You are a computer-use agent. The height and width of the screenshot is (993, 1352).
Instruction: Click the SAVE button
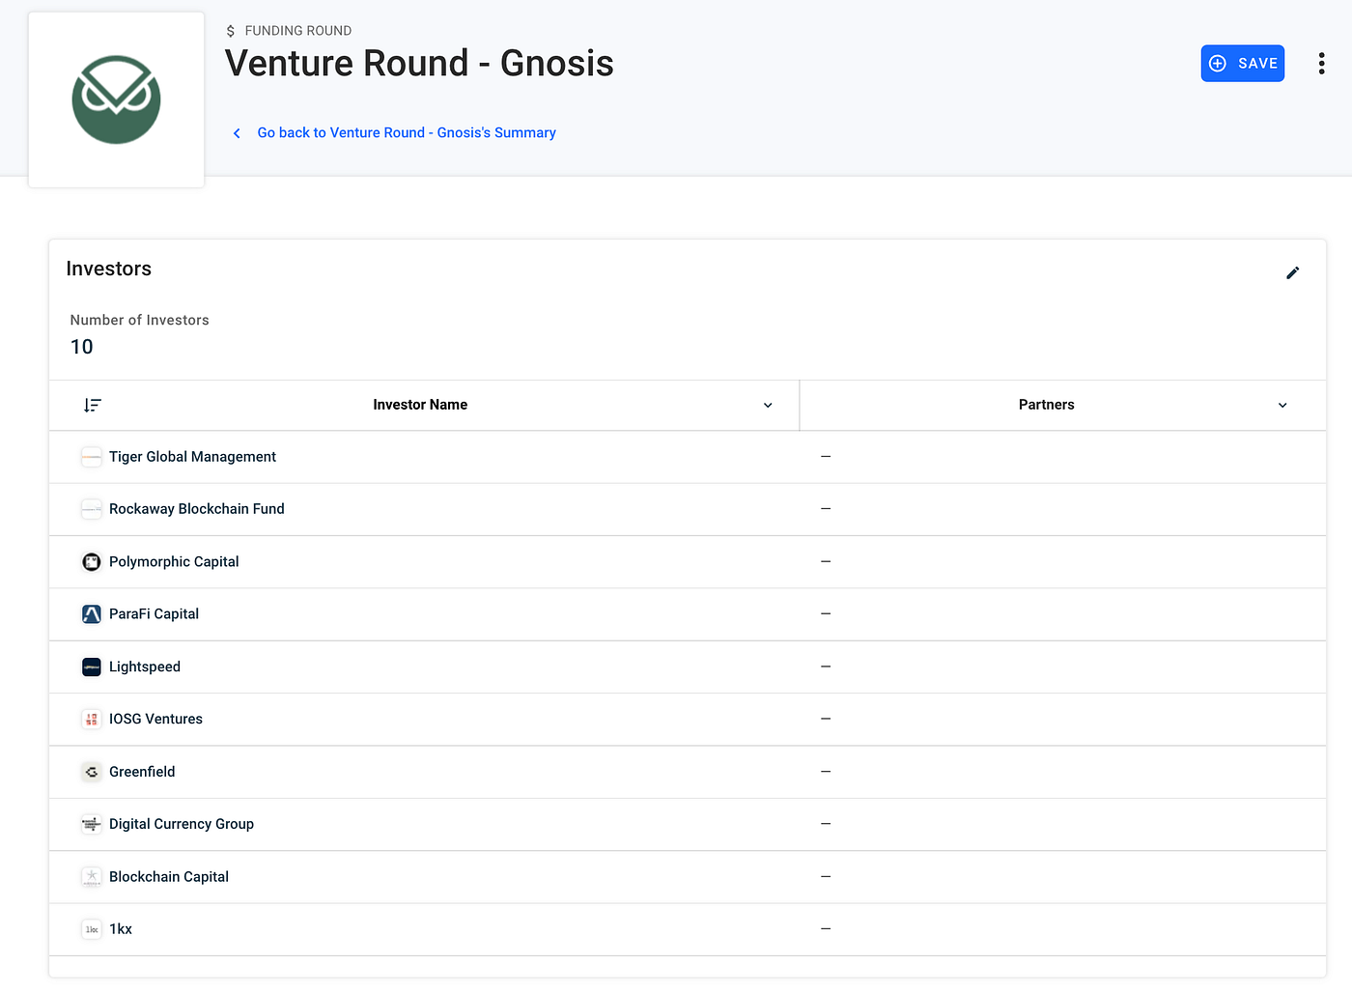tap(1242, 63)
